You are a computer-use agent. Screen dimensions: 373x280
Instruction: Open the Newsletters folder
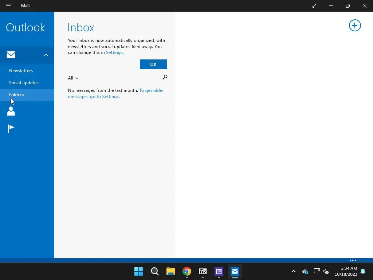[21, 71]
